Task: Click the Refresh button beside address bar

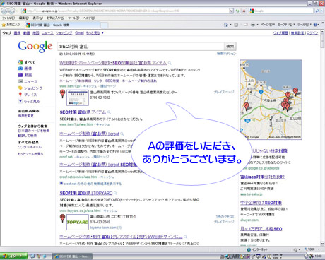Action: 237,11
